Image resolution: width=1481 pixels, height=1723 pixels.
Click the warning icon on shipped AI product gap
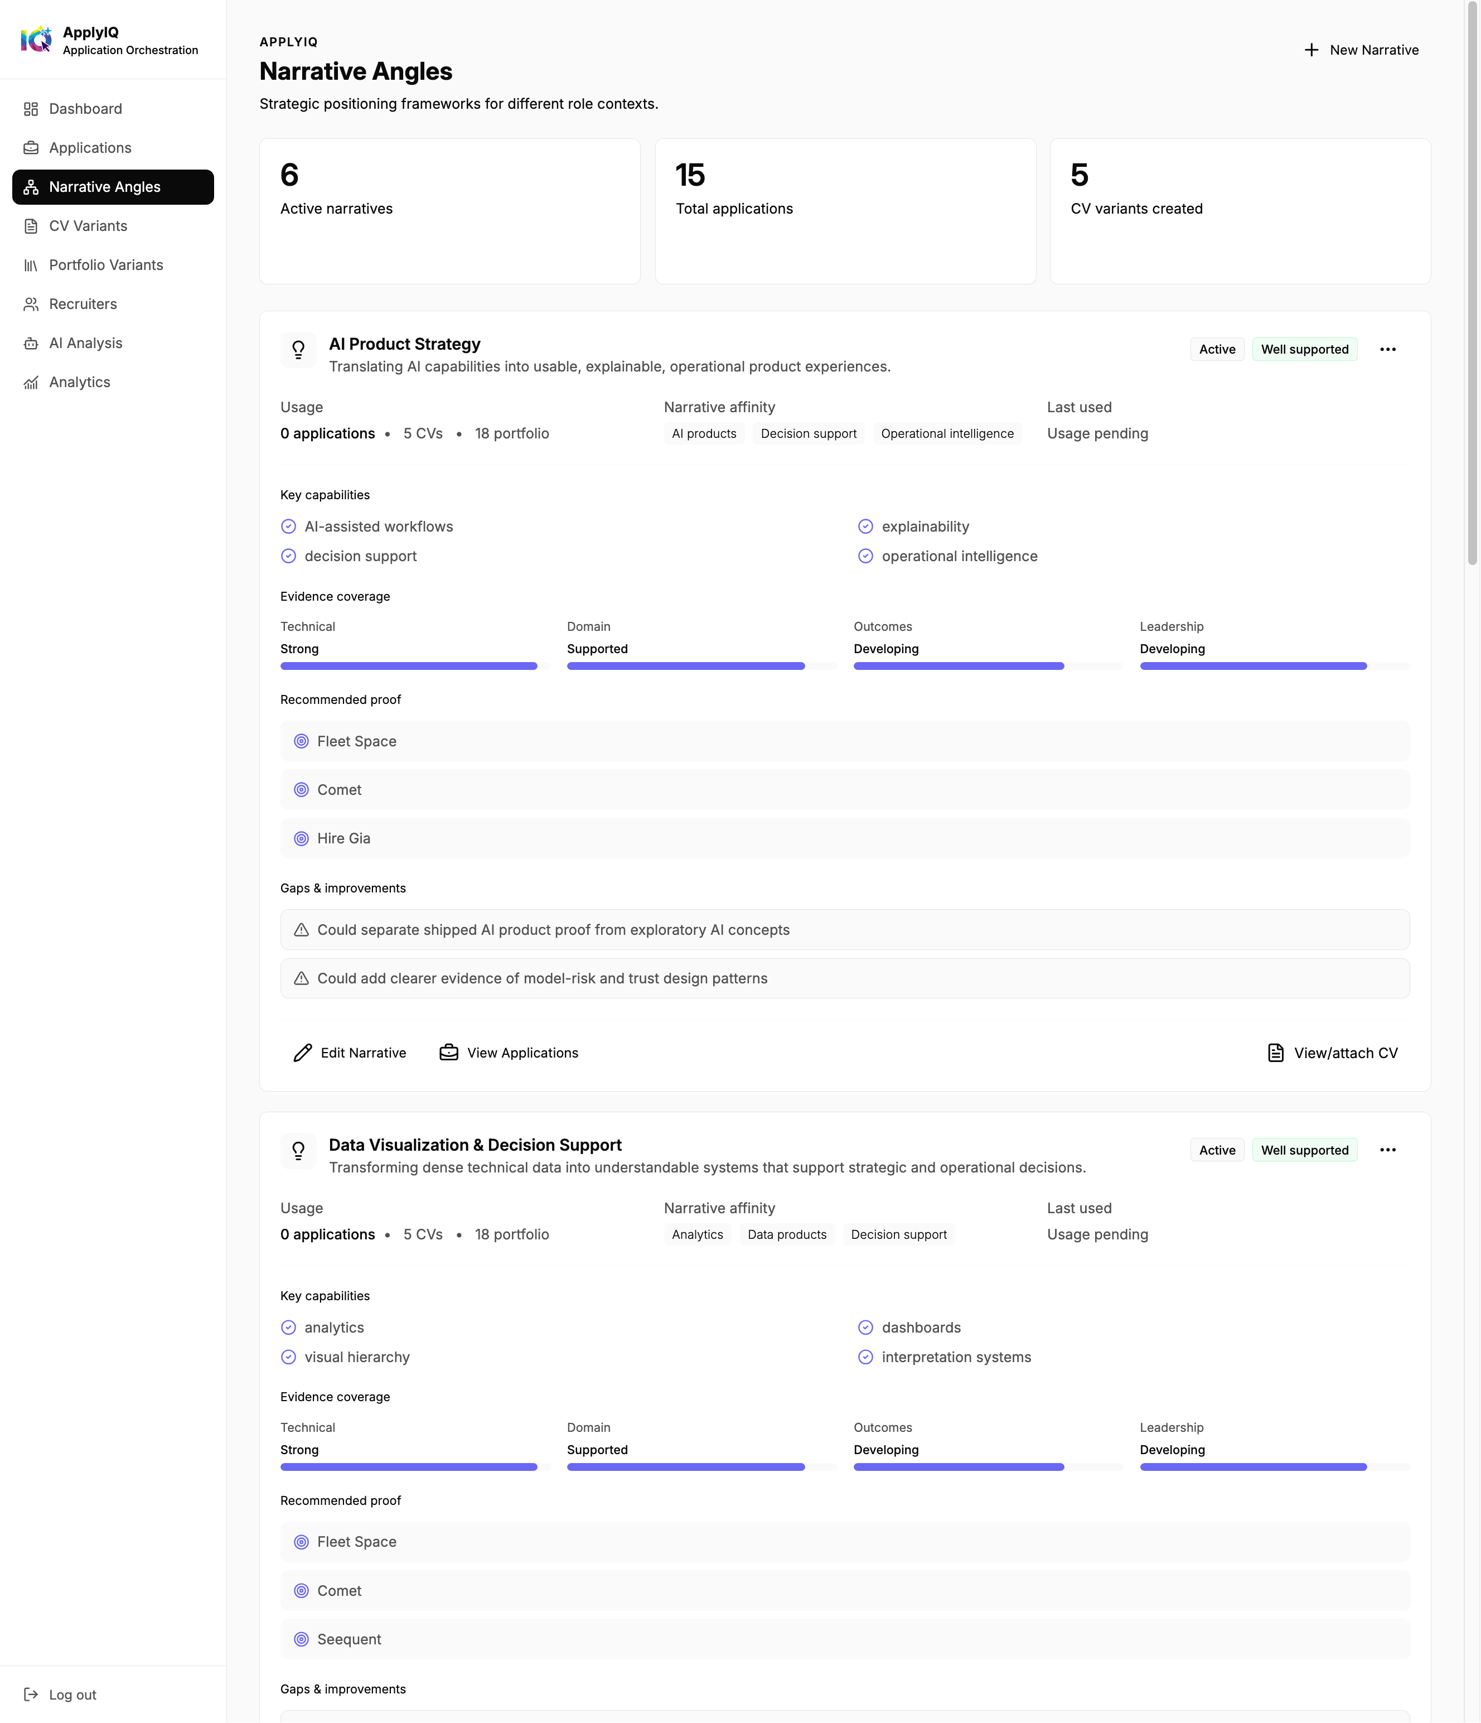click(x=302, y=930)
